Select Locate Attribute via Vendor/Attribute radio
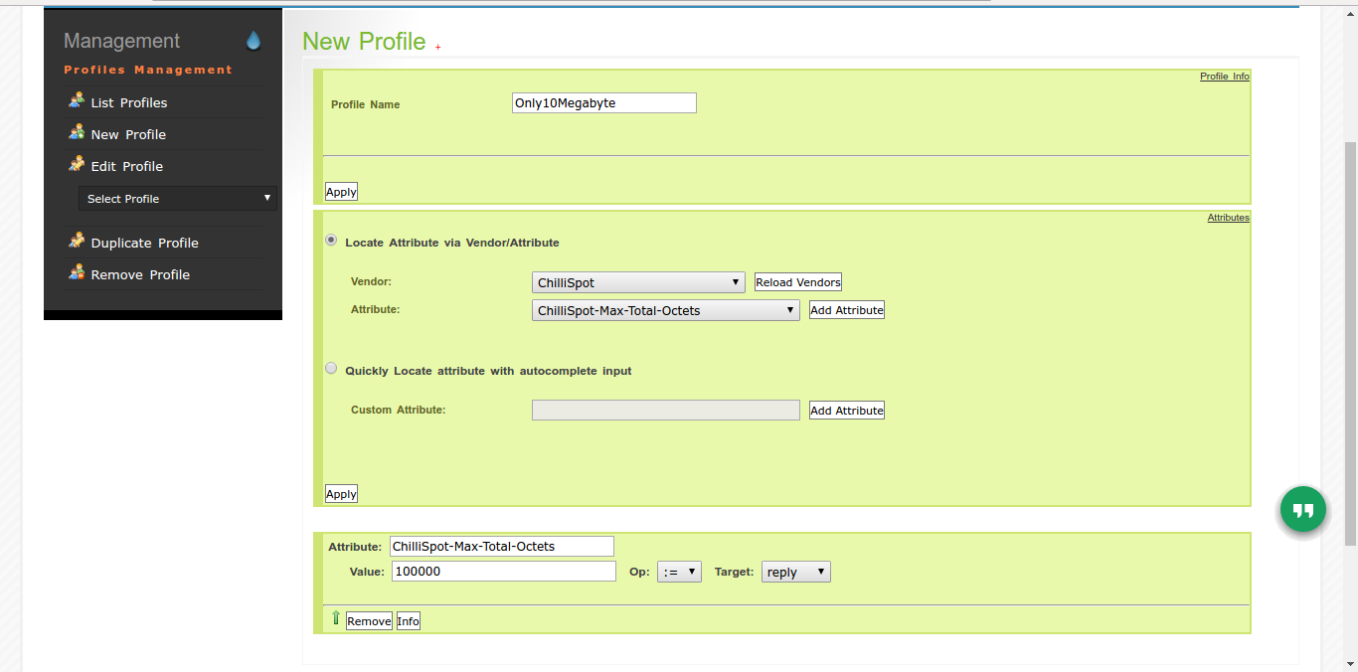1358x672 pixels. pyautogui.click(x=331, y=241)
